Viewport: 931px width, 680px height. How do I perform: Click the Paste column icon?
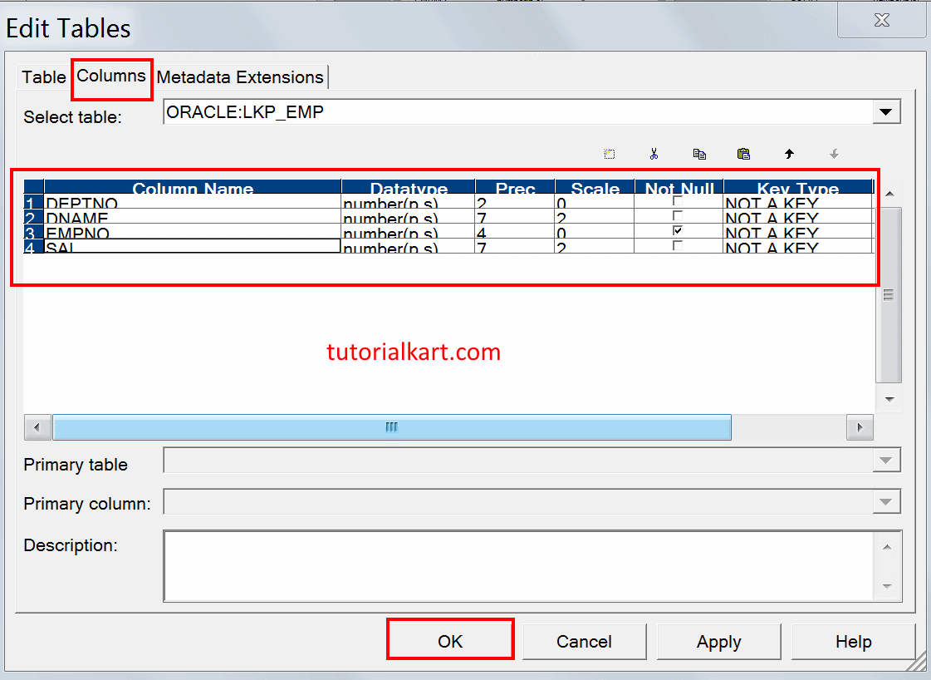(743, 154)
